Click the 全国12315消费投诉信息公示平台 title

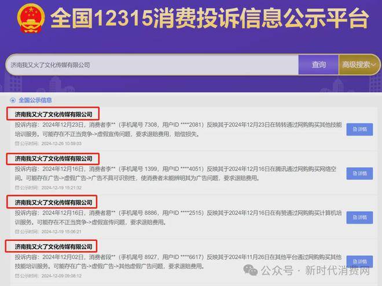209,20
